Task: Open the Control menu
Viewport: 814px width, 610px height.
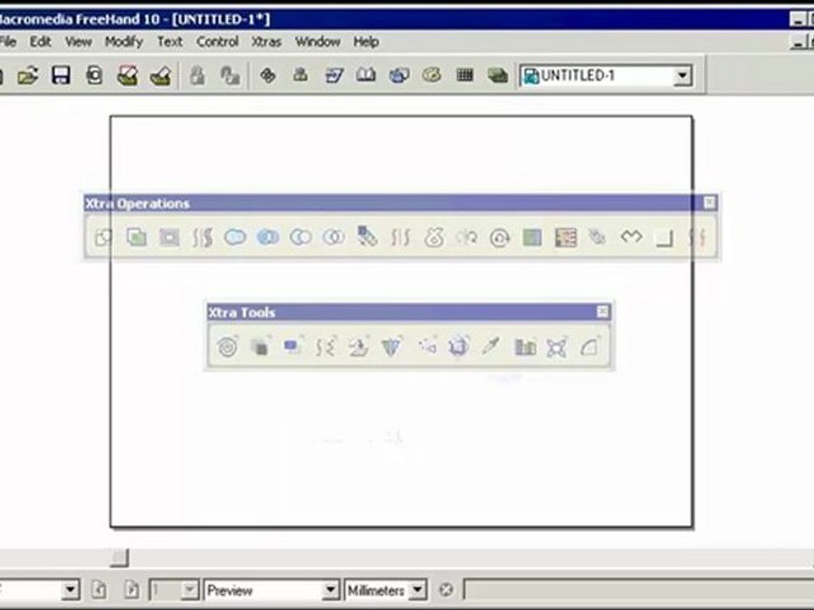Action: pos(217,42)
